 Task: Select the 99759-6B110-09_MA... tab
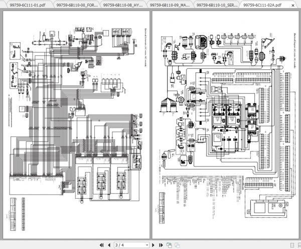click(x=170, y=5)
